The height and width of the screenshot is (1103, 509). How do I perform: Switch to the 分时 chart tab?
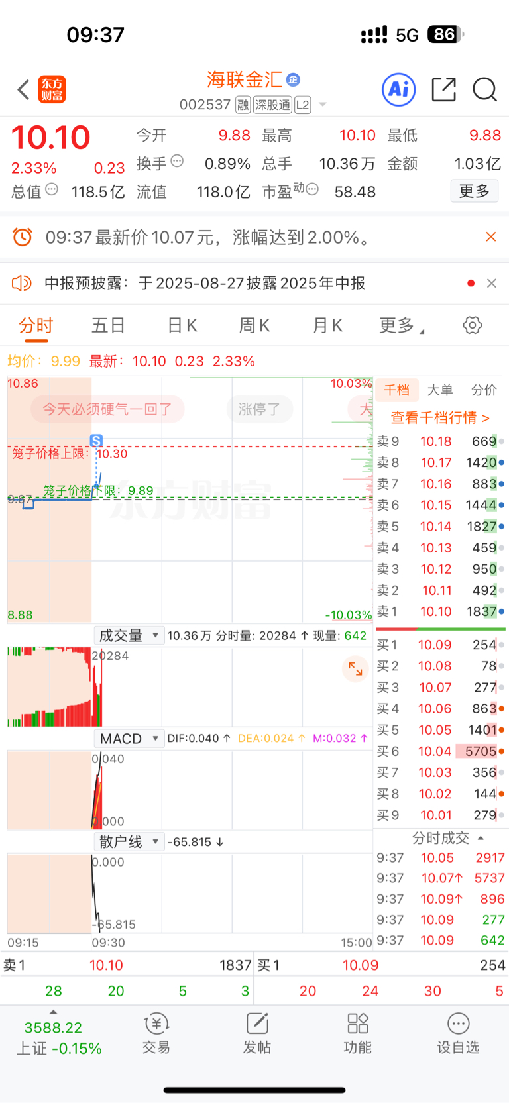click(x=36, y=325)
